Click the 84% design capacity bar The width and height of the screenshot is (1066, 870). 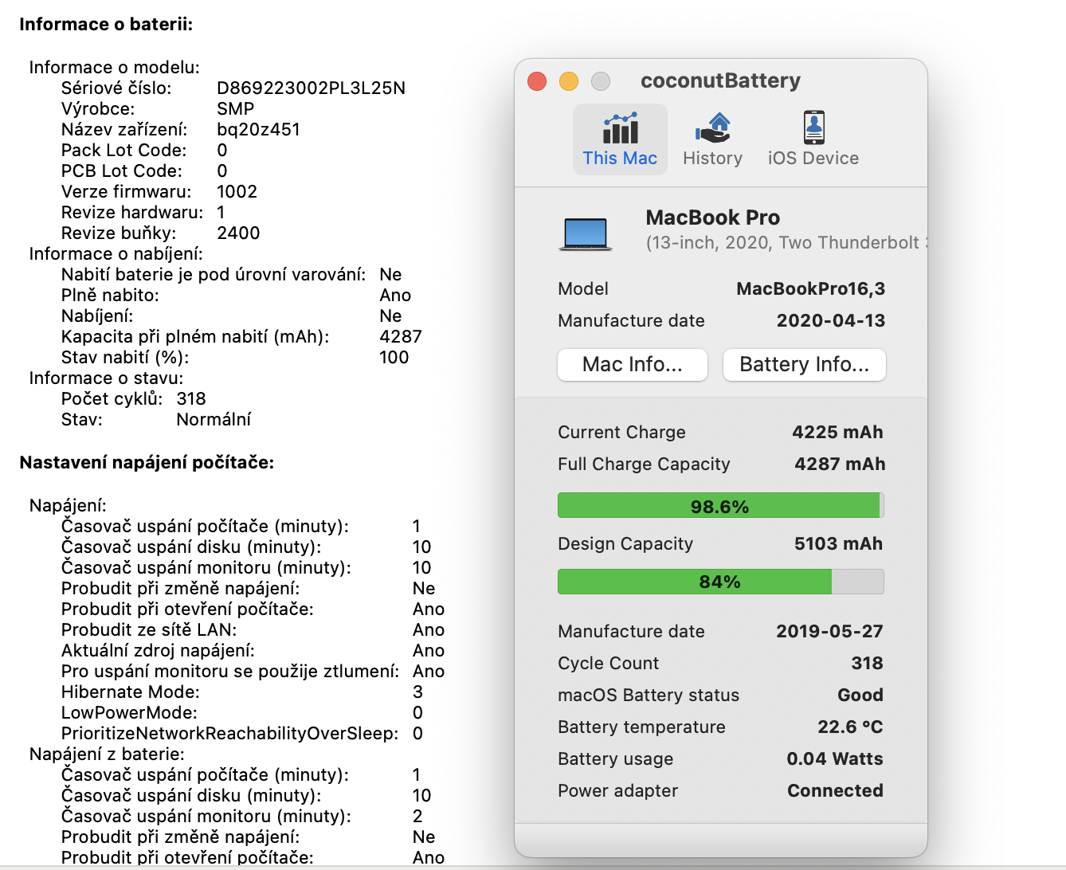click(720, 582)
